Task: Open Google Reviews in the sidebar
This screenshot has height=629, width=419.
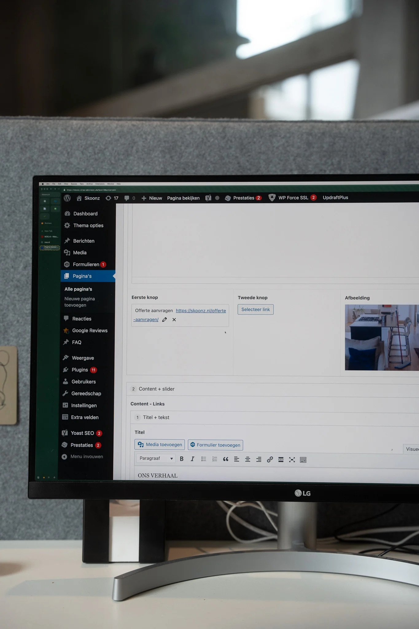Action: 86,330
